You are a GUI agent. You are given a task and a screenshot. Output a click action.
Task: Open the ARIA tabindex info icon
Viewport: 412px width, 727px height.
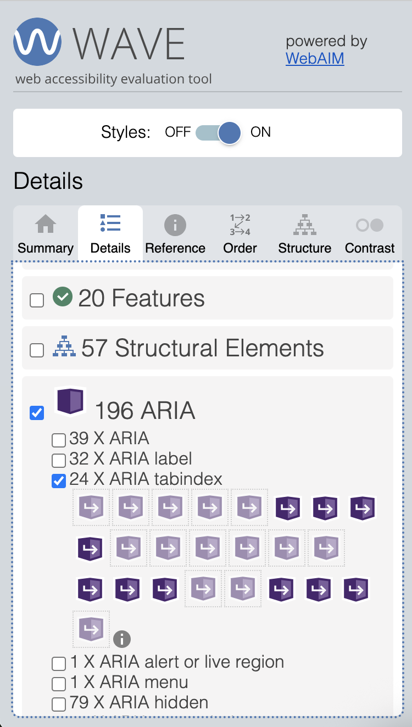coord(122,639)
